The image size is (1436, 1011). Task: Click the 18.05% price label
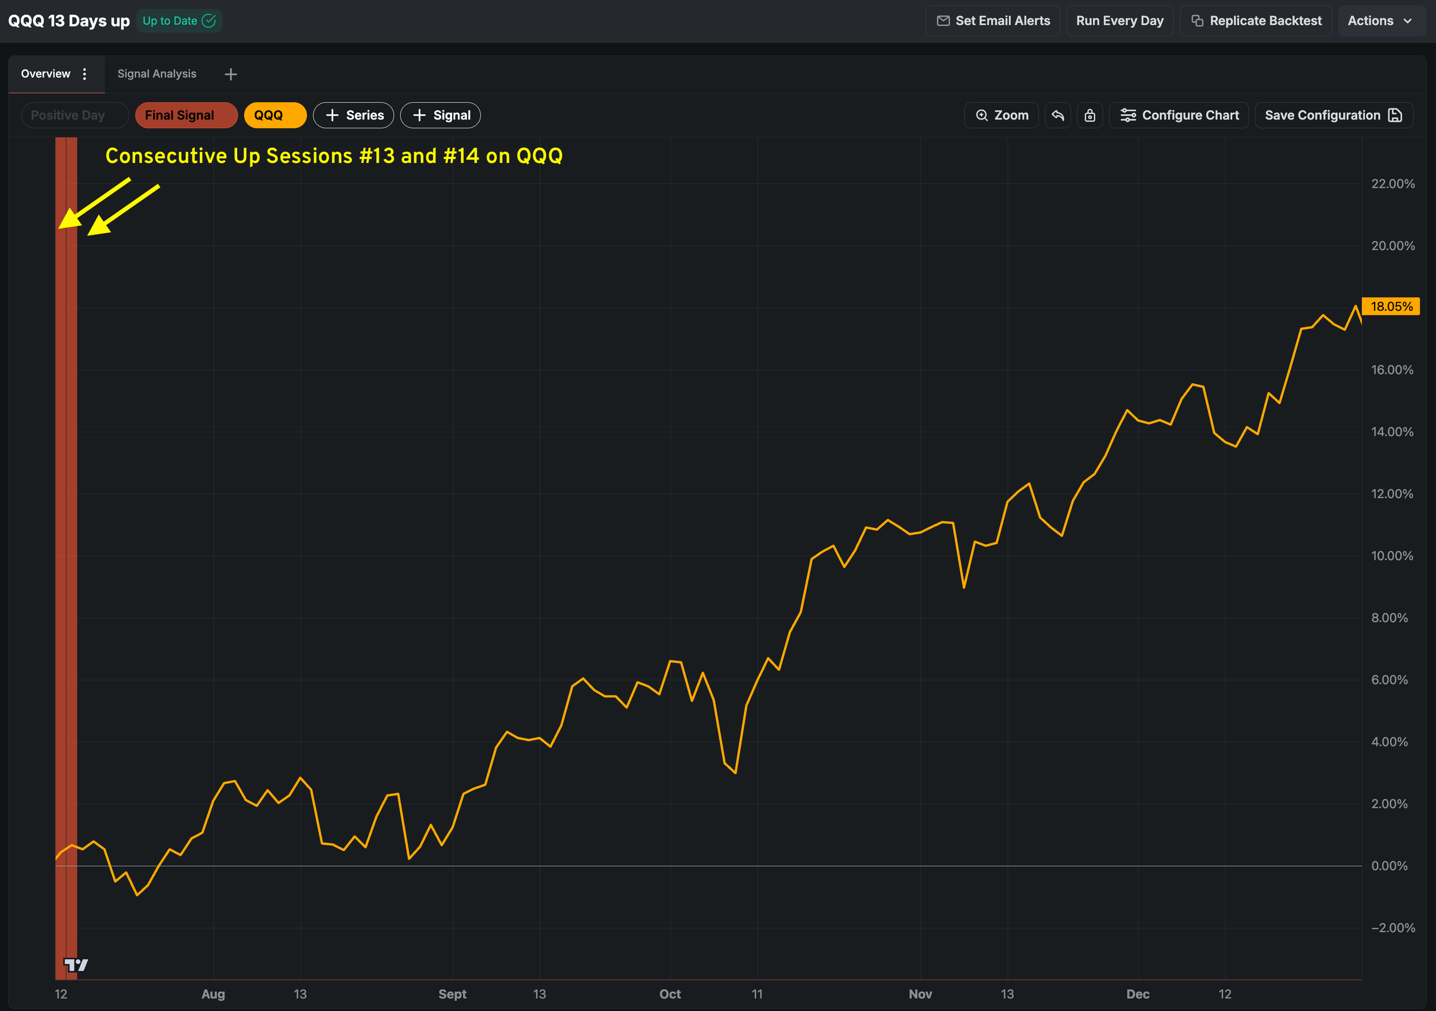pos(1391,307)
